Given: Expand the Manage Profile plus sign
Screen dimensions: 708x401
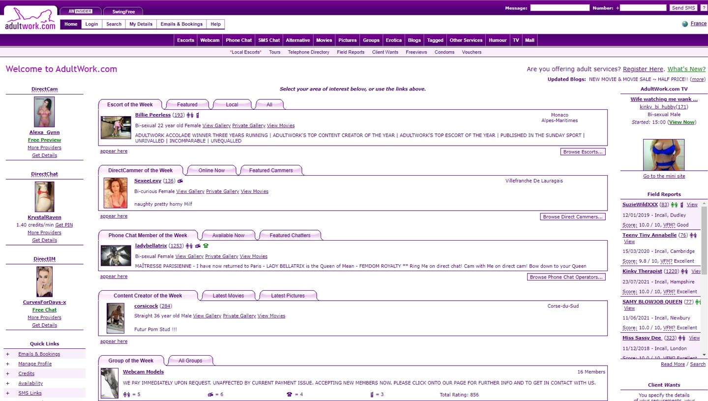Looking at the screenshot, I should point(7,364).
